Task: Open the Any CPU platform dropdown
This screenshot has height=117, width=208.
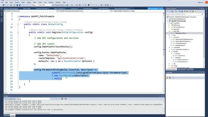Action: 45,5
